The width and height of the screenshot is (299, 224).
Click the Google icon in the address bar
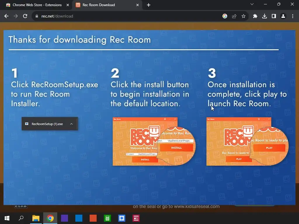(x=225, y=16)
